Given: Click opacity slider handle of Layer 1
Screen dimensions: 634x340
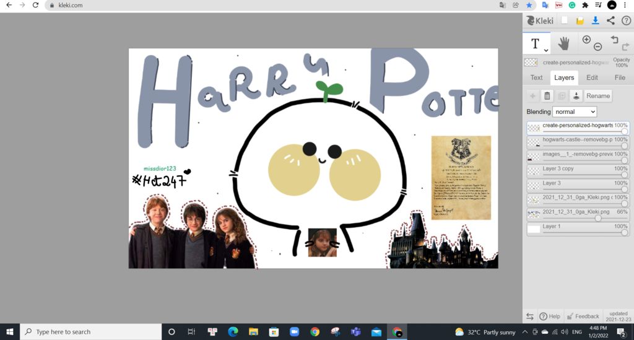Looking at the screenshot, I should [624, 232].
